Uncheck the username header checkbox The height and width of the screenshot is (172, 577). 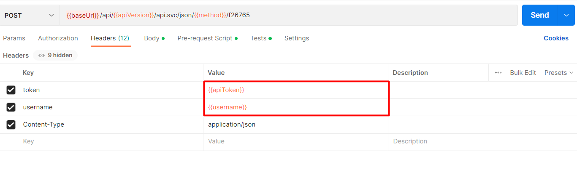coord(11,107)
